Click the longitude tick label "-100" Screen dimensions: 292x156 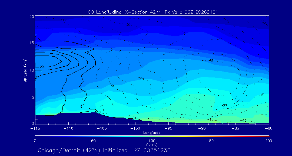tap(135, 129)
